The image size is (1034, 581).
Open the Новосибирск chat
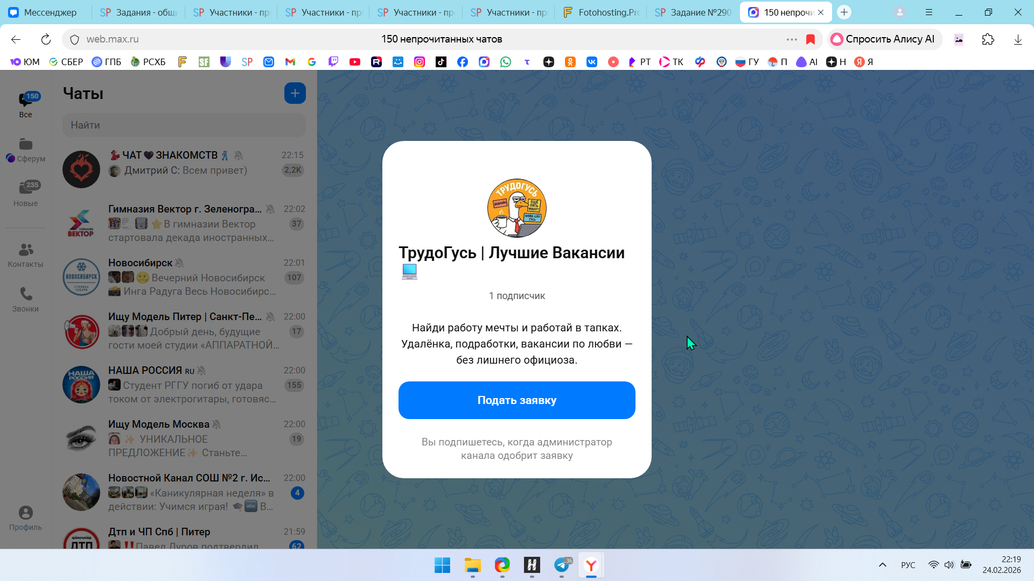pos(184,277)
